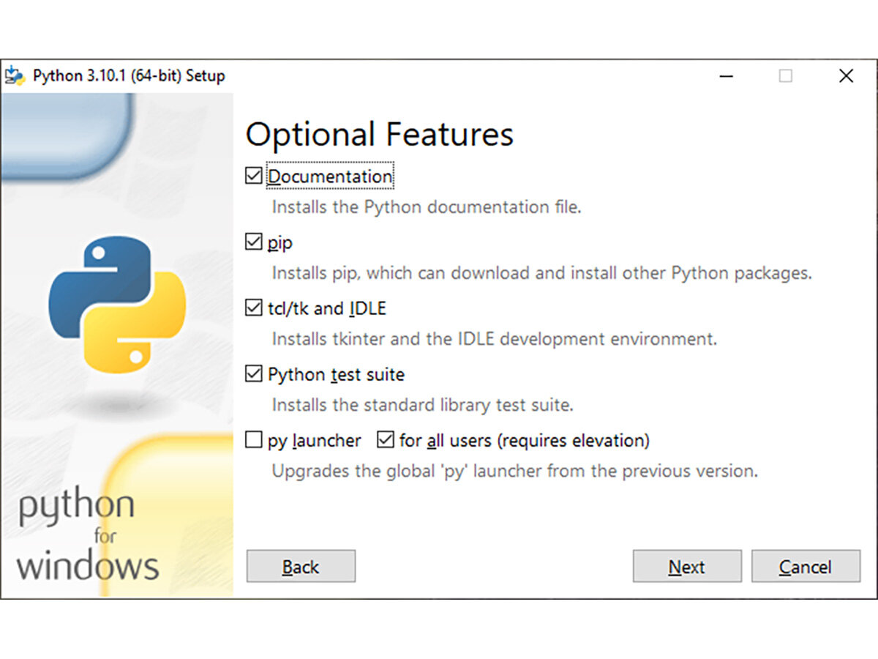Toggle the pip checkbox
The height and width of the screenshot is (659, 878).
pos(254,242)
